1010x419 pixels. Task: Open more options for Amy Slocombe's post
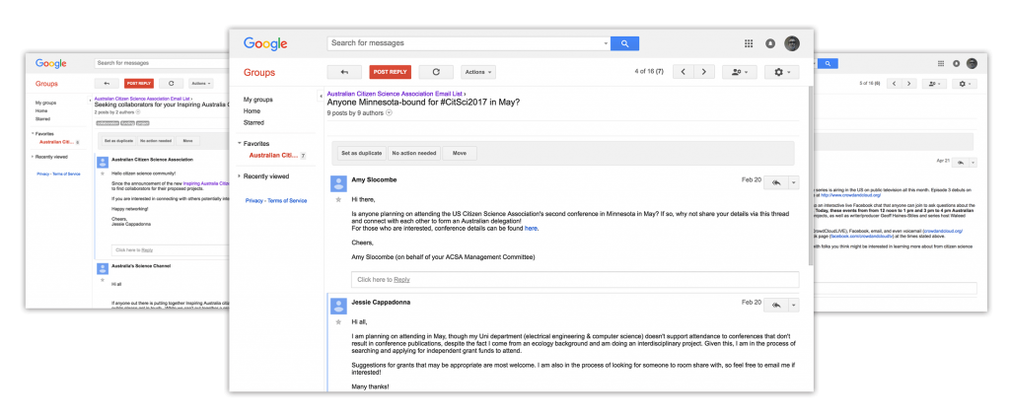(794, 182)
